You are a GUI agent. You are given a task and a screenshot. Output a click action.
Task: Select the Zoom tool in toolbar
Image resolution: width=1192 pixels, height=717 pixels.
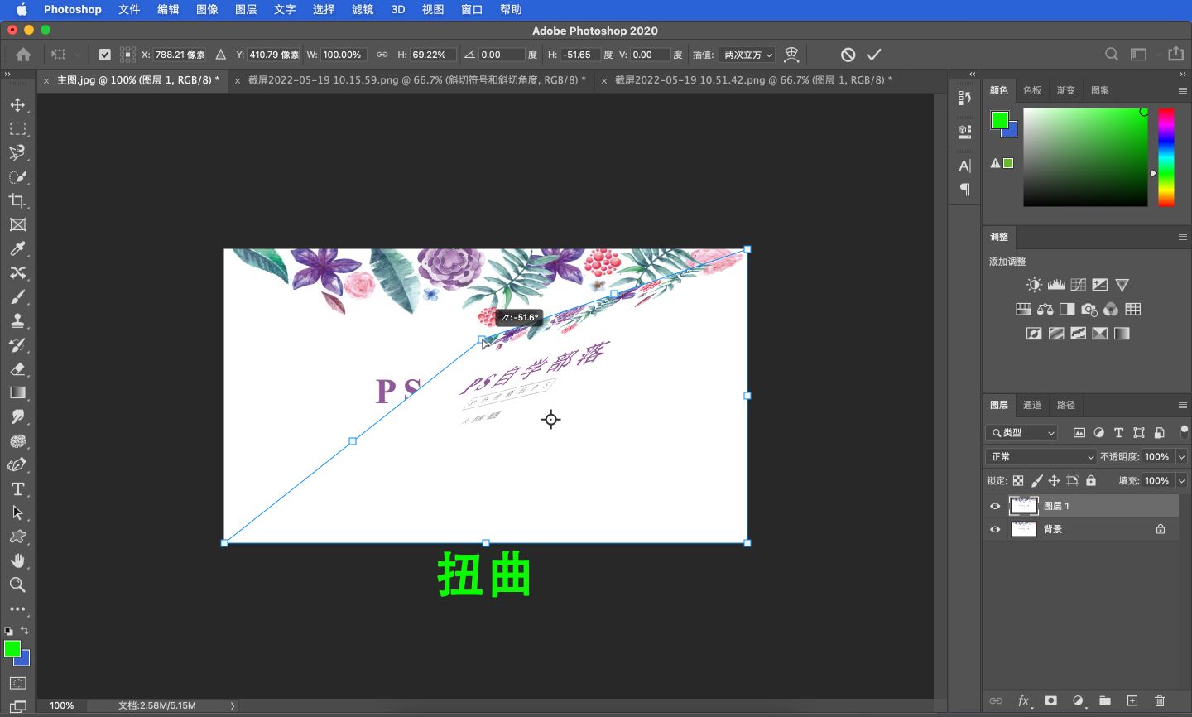point(17,585)
